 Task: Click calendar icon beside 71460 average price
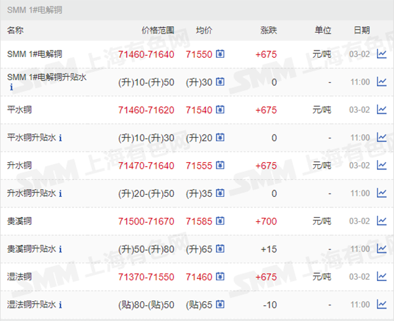pyautogui.click(x=220, y=277)
